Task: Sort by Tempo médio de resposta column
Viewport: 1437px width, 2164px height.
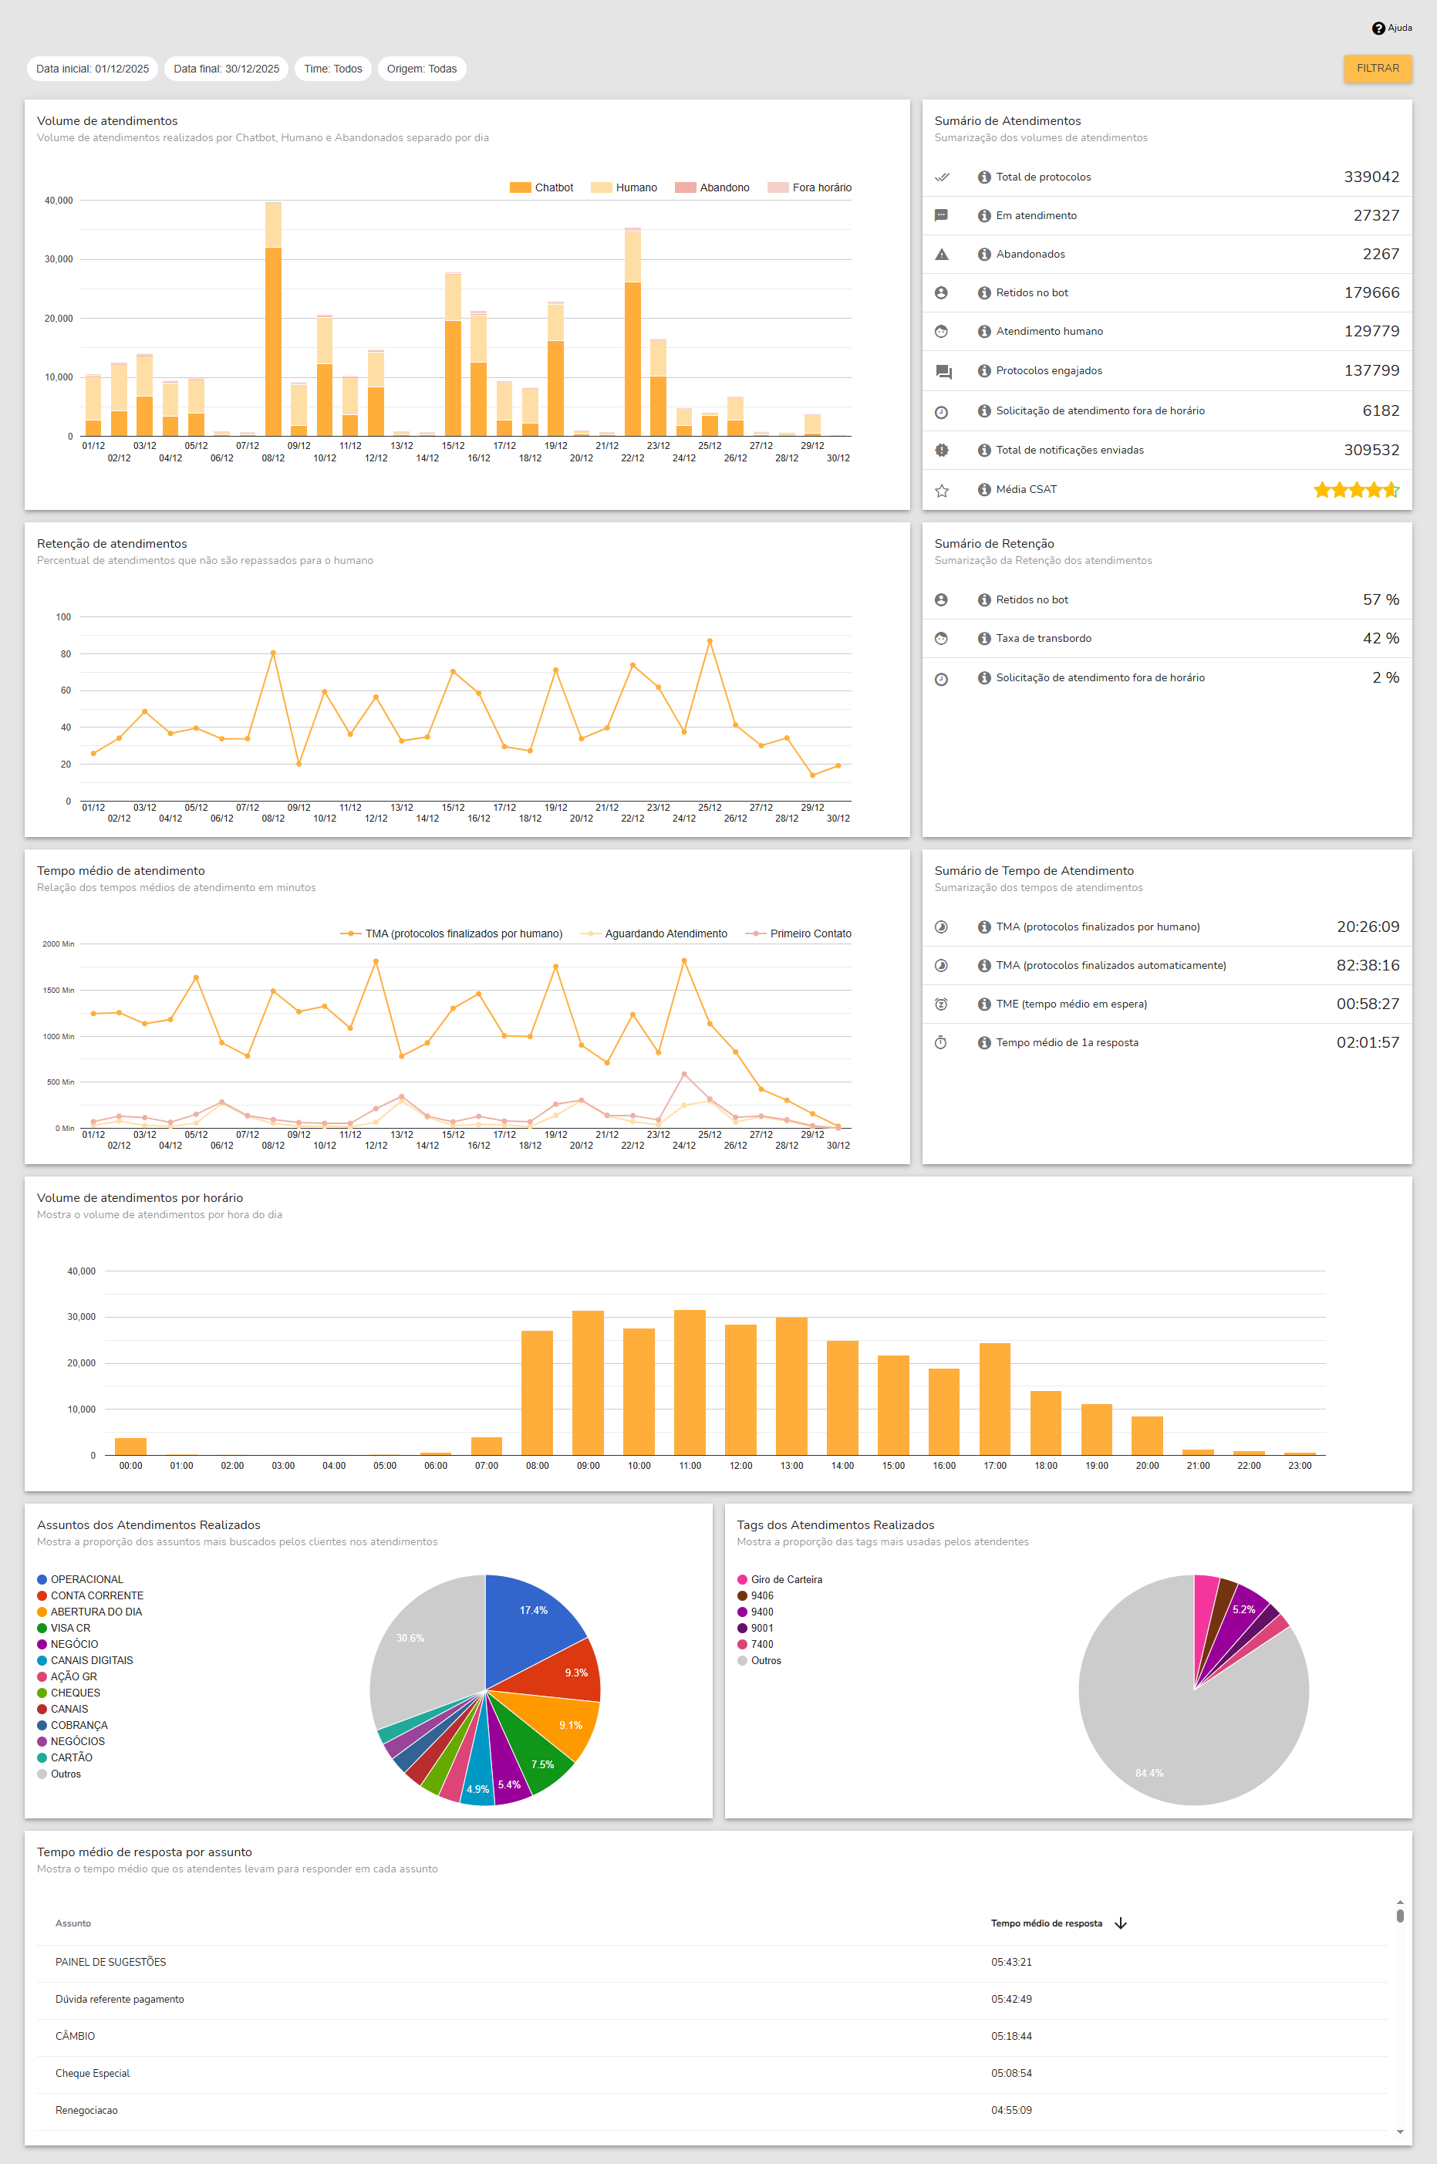Action: coord(1058,1923)
